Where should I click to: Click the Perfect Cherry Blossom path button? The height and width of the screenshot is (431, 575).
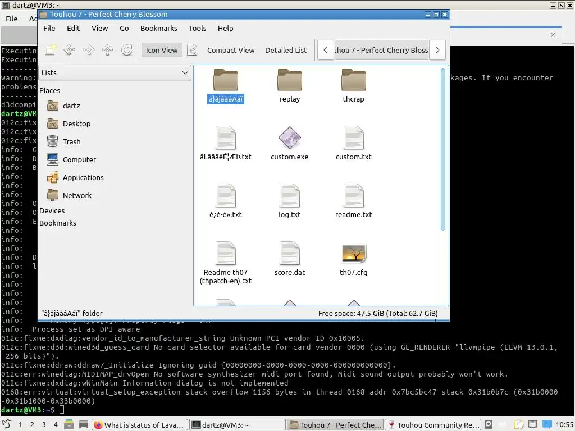381,50
